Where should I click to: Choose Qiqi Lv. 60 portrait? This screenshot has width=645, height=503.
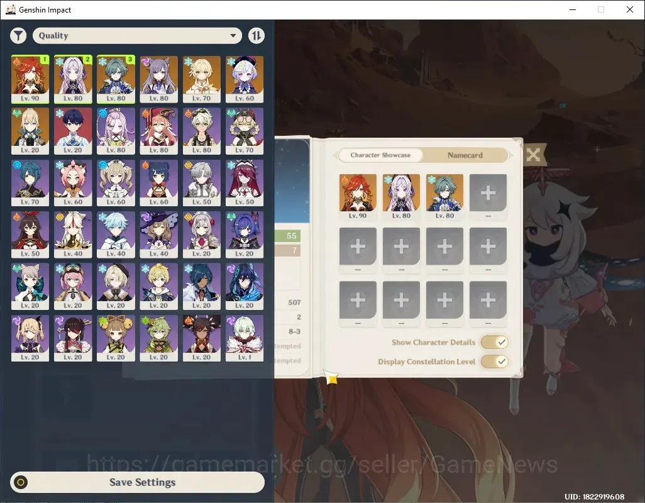[x=245, y=79]
